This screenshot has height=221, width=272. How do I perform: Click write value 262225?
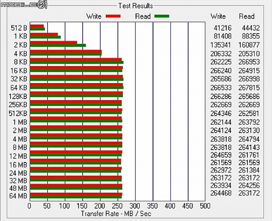pyautogui.click(x=221, y=62)
